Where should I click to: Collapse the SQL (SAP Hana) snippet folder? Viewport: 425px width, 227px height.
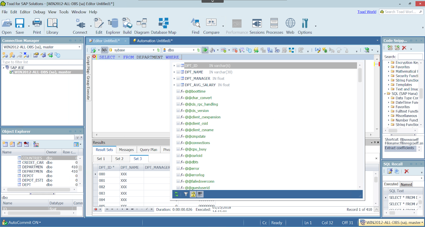(x=385, y=94)
